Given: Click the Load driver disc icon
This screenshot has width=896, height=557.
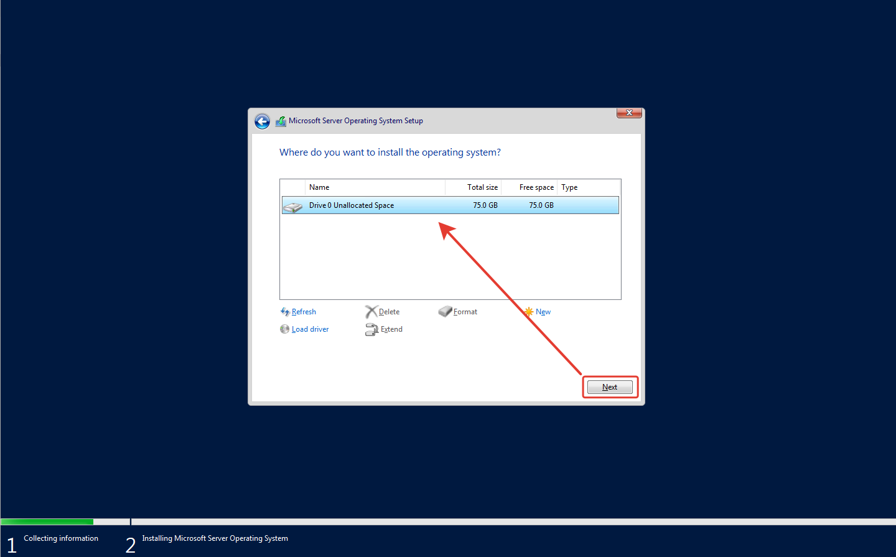Looking at the screenshot, I should tap(285, 329).
